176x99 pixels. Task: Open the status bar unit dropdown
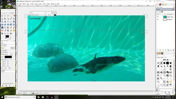(x=25, y=93)
